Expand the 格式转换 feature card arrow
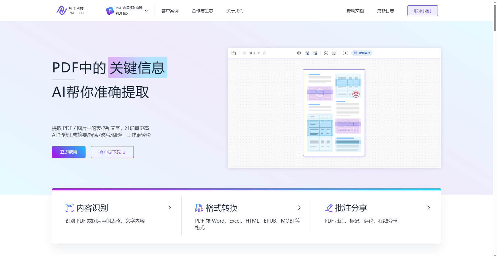 [x=299, y=208]
